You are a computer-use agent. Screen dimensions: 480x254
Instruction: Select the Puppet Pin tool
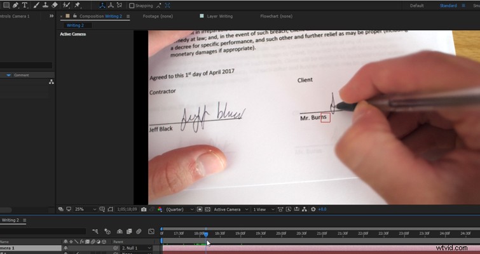pos(78,5)
